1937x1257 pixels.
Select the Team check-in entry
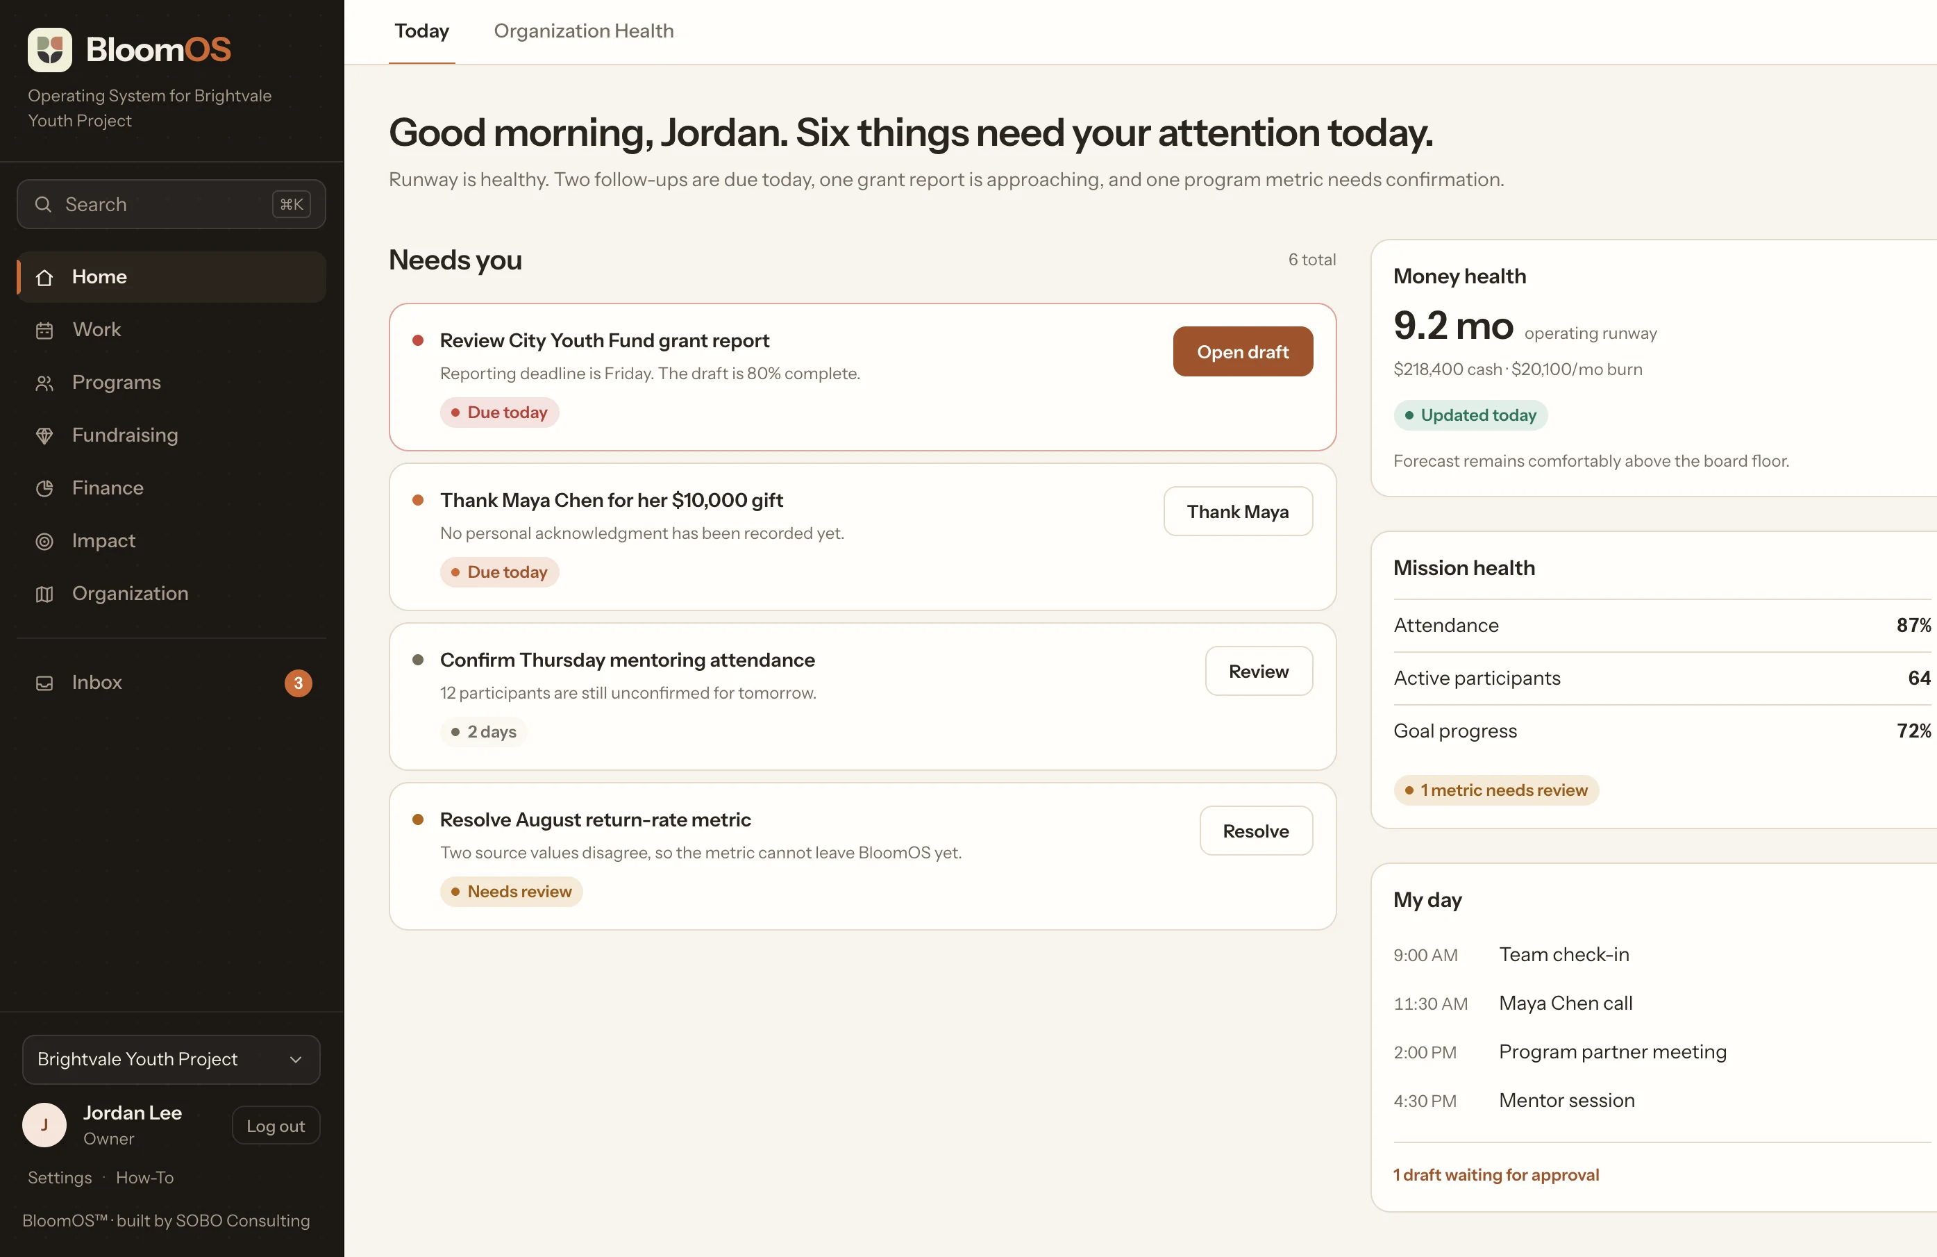(1563, 954)
